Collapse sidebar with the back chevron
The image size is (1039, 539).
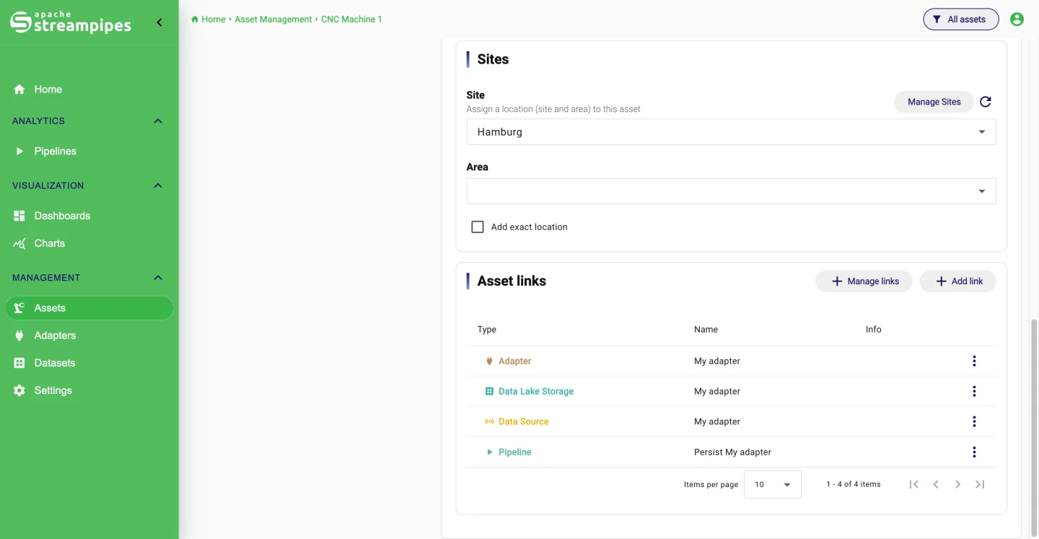click(x=159, y=22)
